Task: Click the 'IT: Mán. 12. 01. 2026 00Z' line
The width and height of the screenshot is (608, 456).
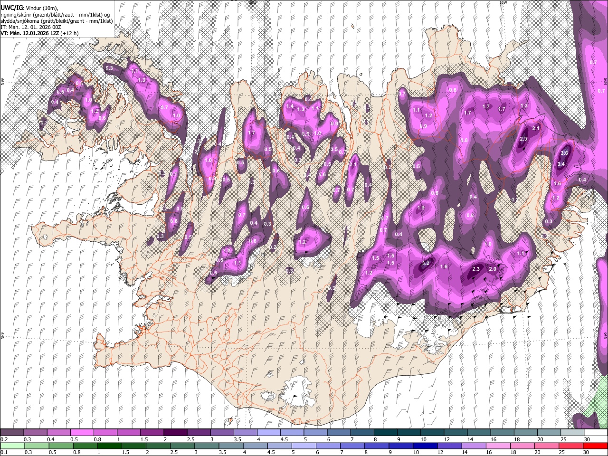Action: click(x=30, y=27)
